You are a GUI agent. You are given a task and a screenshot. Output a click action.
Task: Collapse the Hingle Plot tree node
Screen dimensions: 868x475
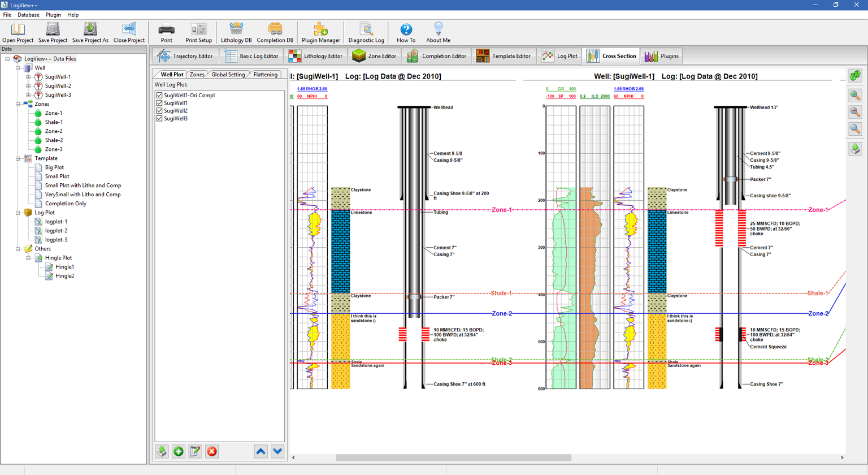[x=28, y=258]
